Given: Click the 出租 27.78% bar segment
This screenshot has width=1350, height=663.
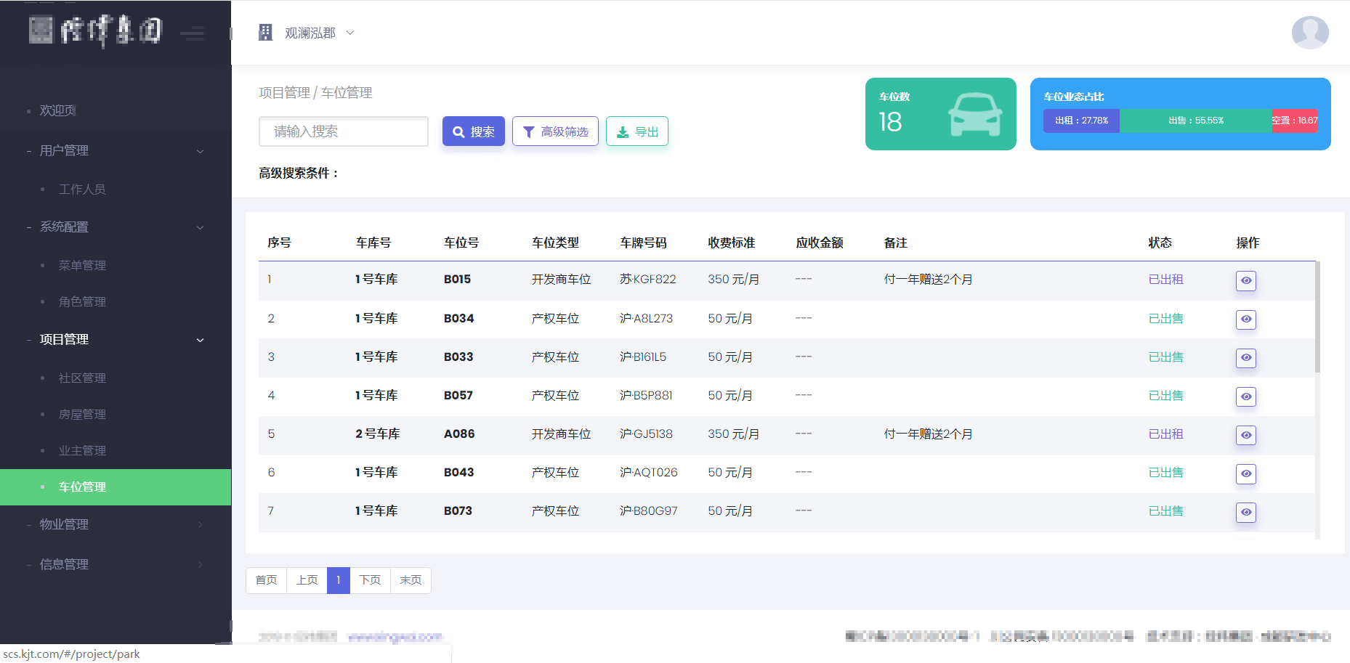Looking at the screenshot, I should tap(1082, 121).
